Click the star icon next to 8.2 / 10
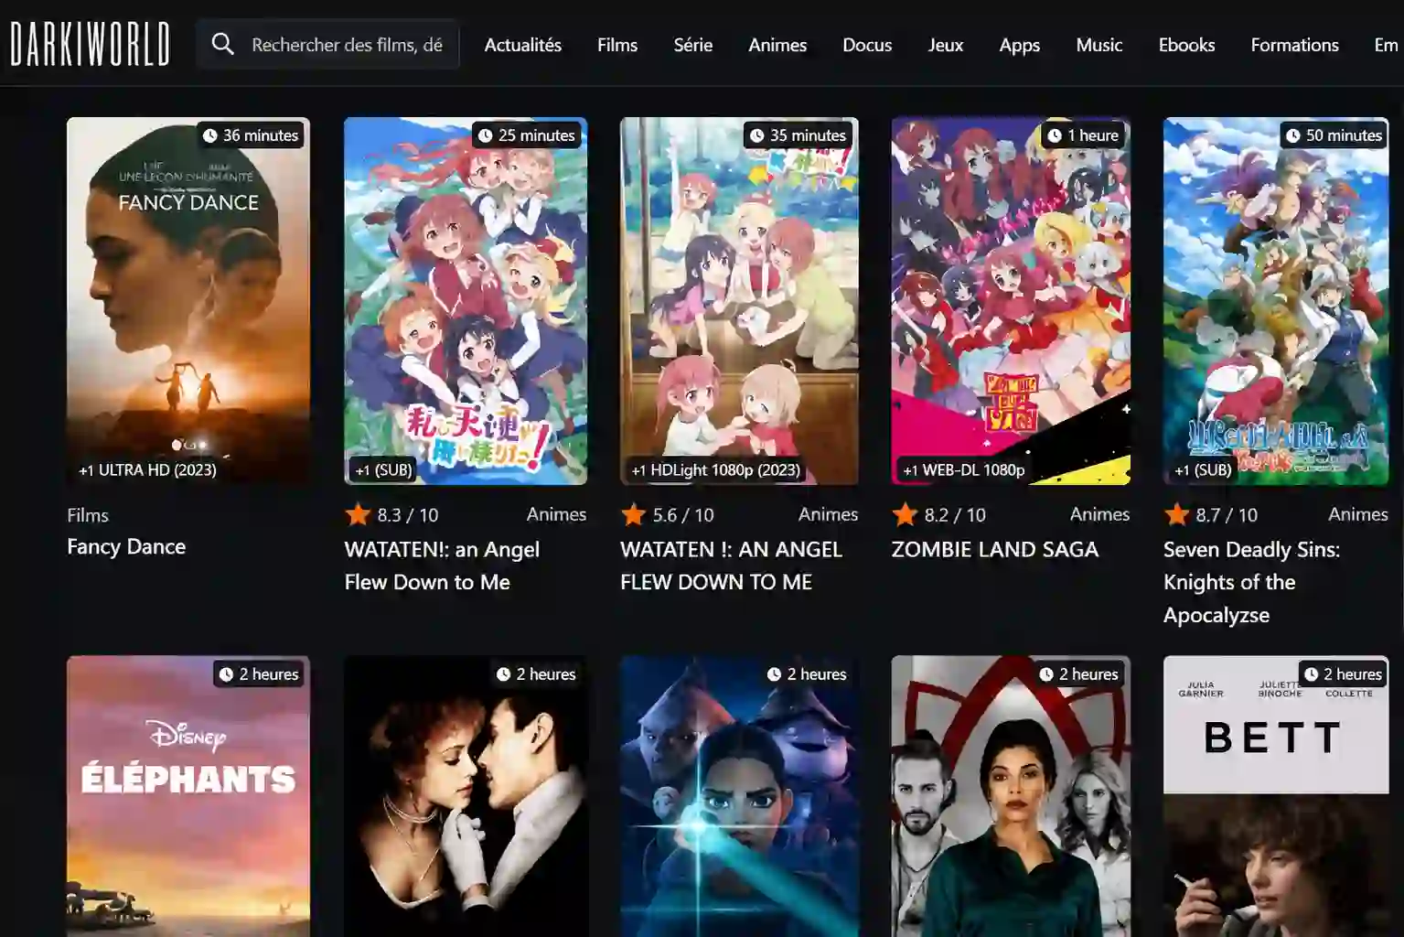 905,514
